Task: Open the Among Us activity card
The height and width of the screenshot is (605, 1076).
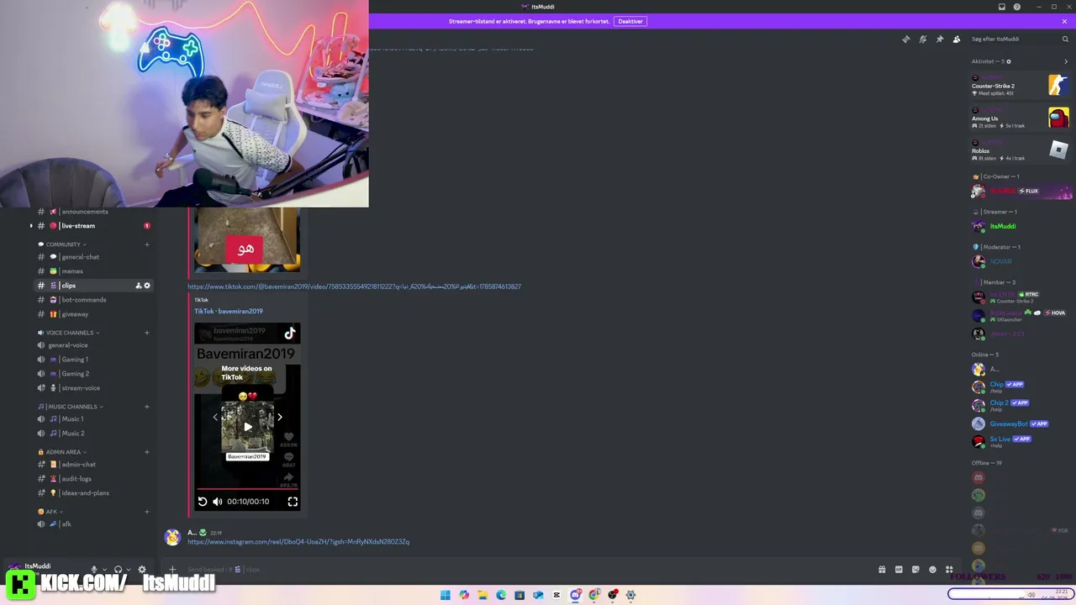Action: tap(1020, 118)
